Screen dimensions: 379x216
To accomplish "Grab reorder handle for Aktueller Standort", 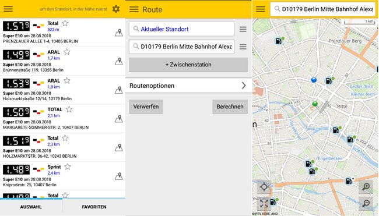I will click(x=243, y=29).
